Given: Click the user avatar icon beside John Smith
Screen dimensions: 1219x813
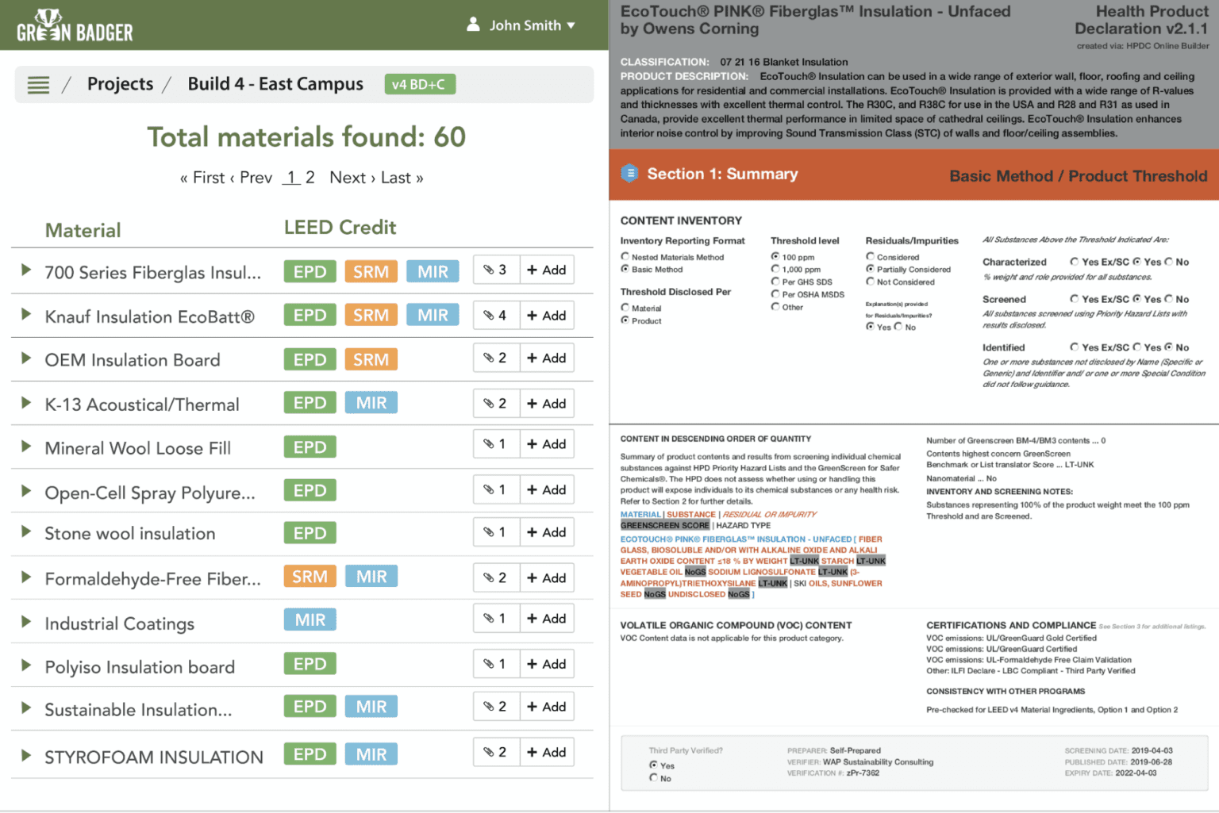Looking at the screenshot, I should [x=473, y=25].
